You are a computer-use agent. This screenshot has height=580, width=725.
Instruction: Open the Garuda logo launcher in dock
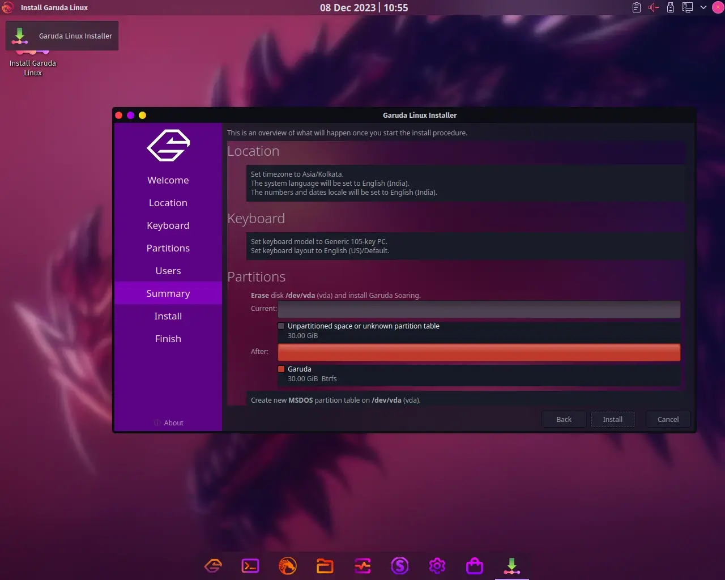[x=213, y=565]
